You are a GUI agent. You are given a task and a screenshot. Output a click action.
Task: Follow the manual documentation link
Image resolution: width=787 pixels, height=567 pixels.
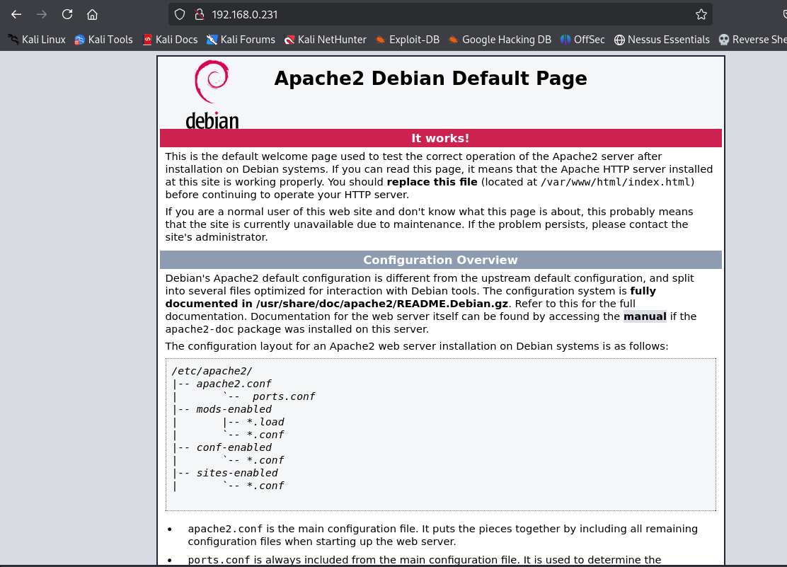[x=645, y=316]
